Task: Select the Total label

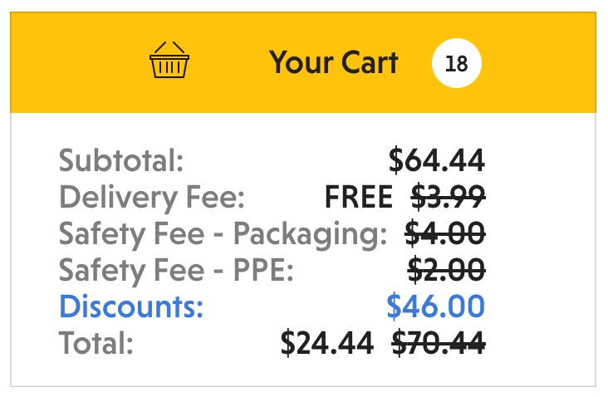Action: click(96, 343)
